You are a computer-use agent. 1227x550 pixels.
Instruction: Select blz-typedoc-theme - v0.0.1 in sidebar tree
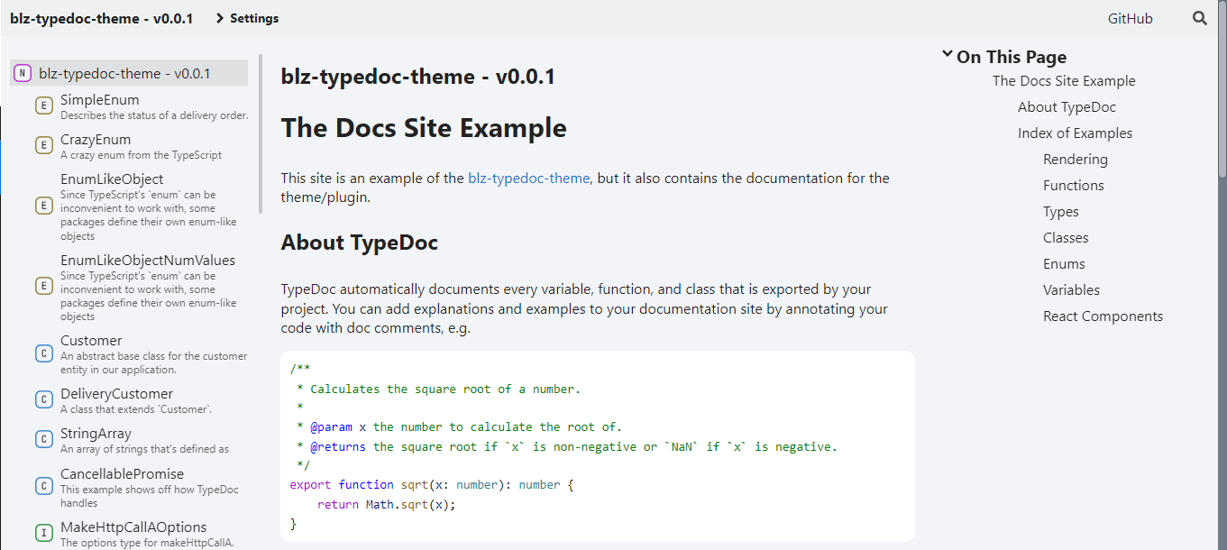point(129,73)
